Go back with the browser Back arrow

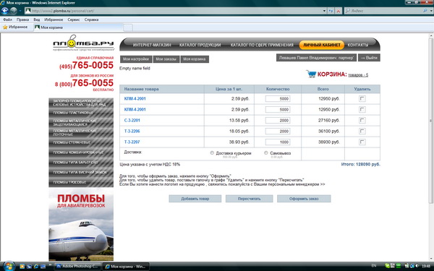tap(5, 11)
